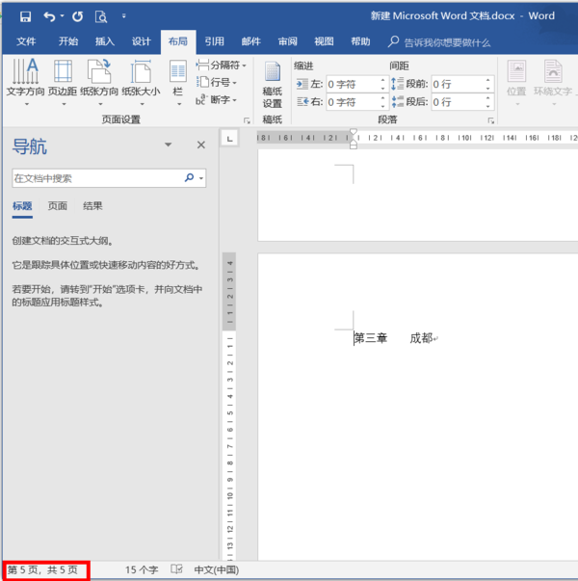Open the undo history dropdown arrow
This screenshot has height=581, width=578.
coord(62,16)
